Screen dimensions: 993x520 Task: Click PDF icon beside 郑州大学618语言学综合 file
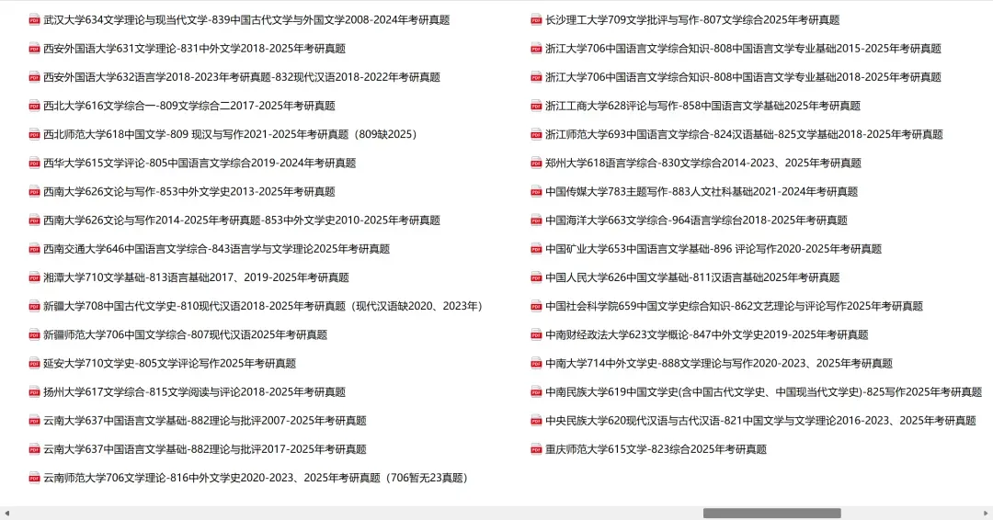pyautogui.click(x=536, y=164)
